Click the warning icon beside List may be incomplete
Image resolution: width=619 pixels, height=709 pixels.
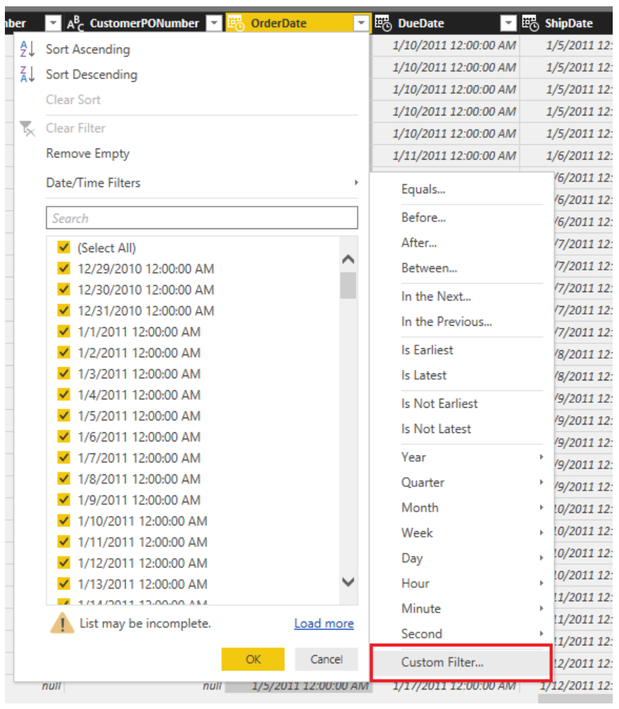point(62,623)
